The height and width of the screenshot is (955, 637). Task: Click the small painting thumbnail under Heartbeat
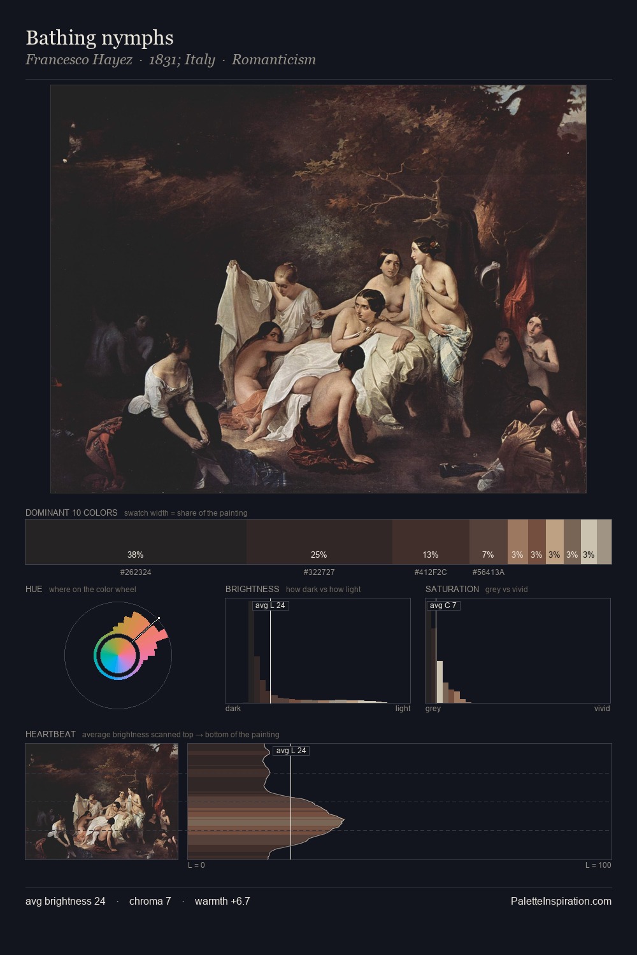tap(102, 802)
